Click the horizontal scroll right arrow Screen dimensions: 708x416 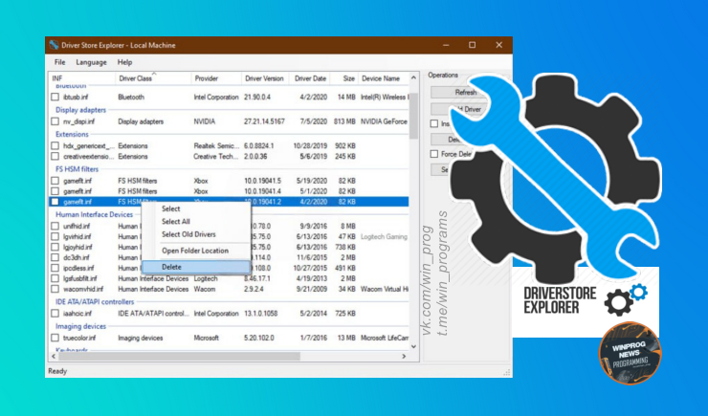pos(404,357)
